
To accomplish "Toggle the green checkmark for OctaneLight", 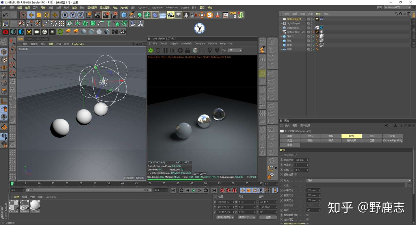I will [x=313, y=19].
